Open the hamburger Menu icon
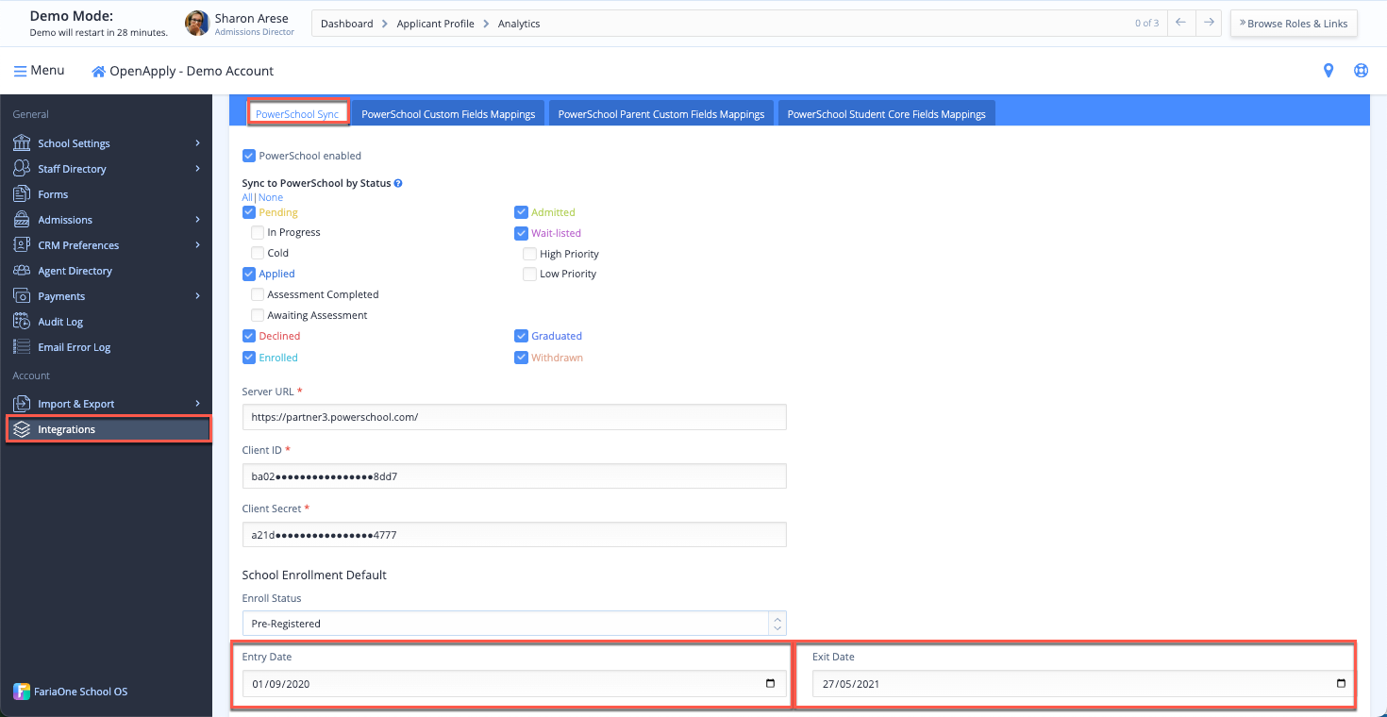This screenshot has width=1387, height=717. pyautogui.click(x=20, y=71)
